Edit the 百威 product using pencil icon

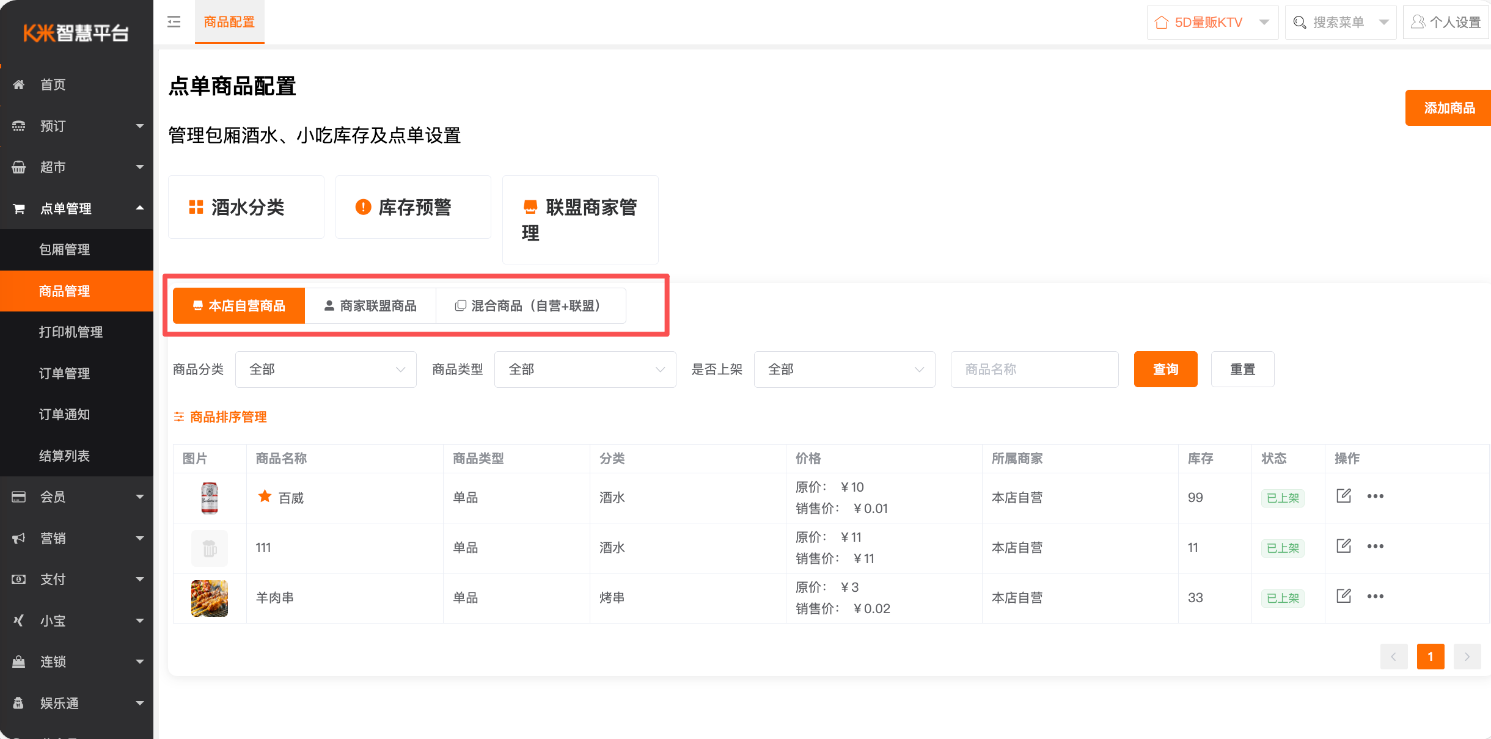tap(1343, 496)
